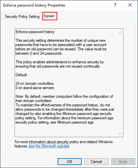138x168 pixels.
Task: Click the '24 on domain controllers.' line
Action: click(x=35, y=84)
